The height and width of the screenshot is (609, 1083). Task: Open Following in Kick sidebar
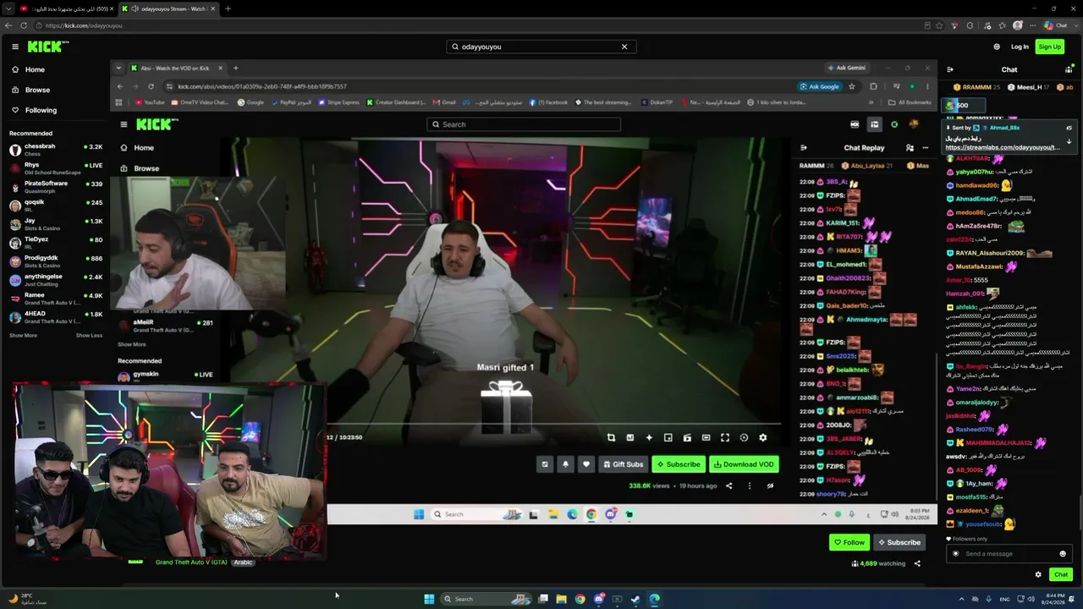point(41,110)
